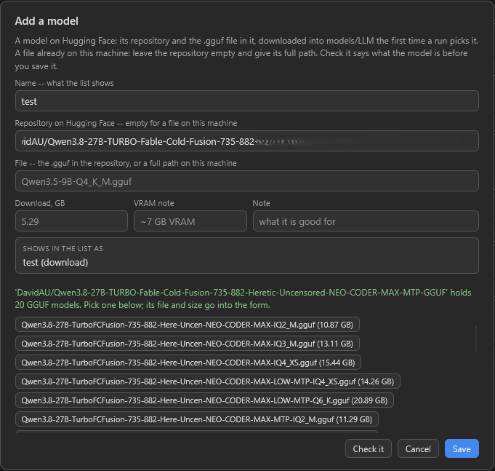
Task: Click the 'Add a model' dialog heading
Action: 47,21
